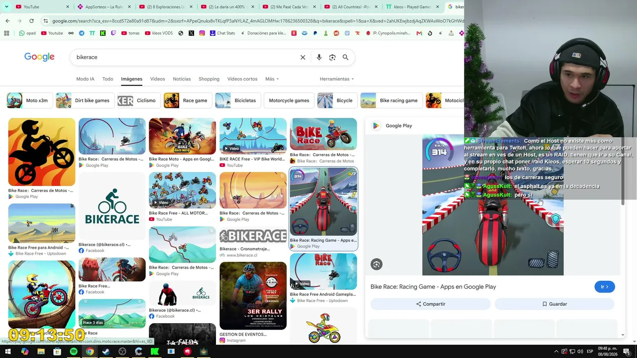Open the Instagram bookmark icon

(x=202, y=33)
